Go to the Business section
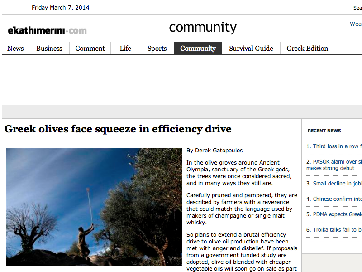362x272 pixels. pos(49,49)
